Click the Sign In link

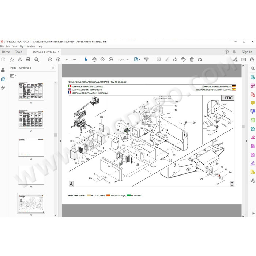(x=247, y=52)
